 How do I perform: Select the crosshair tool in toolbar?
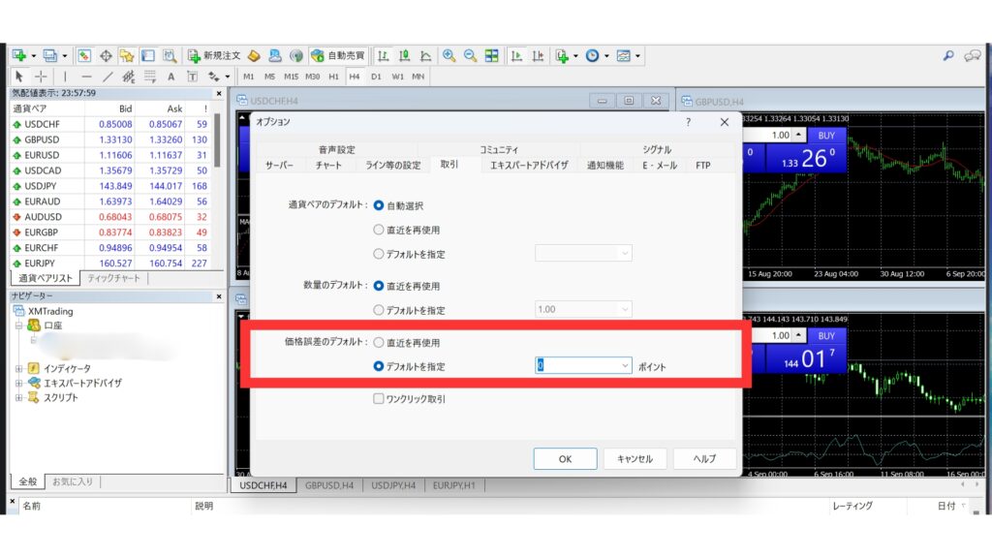[41, 77]
